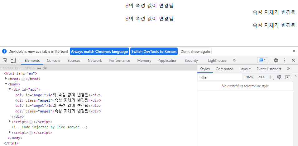This screenshot has width=298, height=146.
Task: Dismiss the Korean language info bar
Action: [x=294, y=51]
